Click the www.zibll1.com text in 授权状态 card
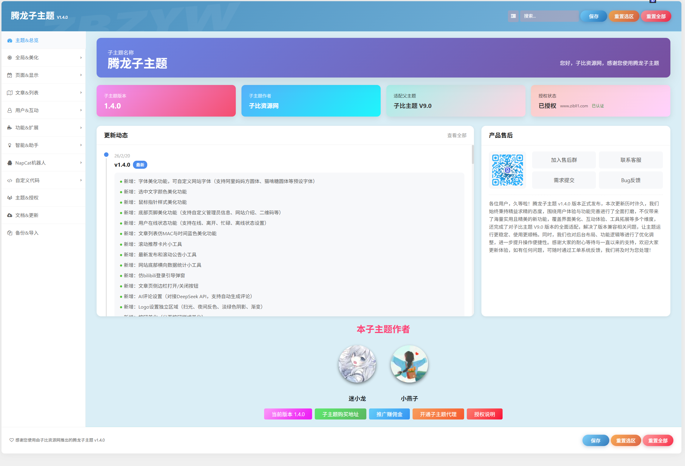The height and width of the screenshot is (466, 685). tap(574, 106)
